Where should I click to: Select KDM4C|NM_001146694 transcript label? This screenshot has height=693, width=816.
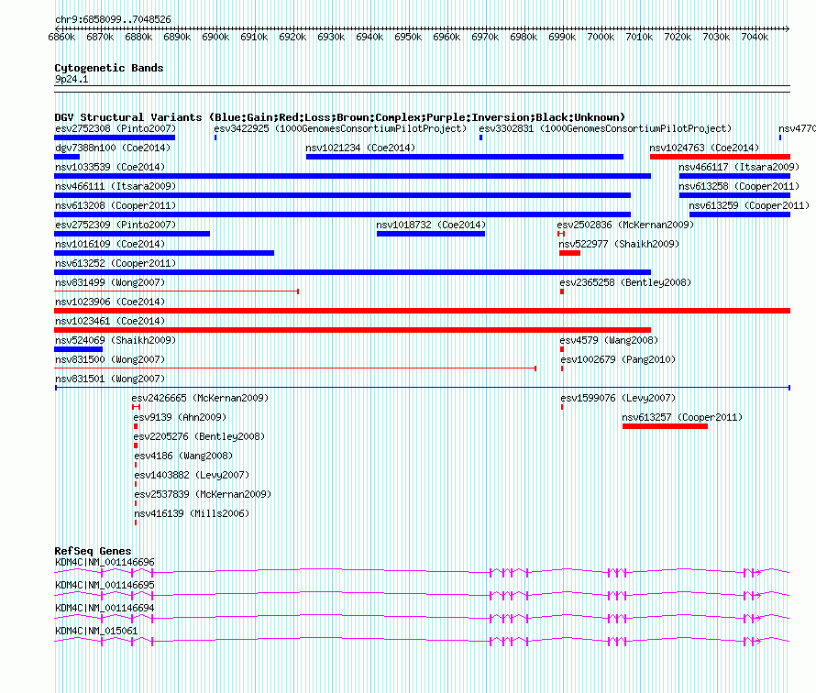coord(105,608)
